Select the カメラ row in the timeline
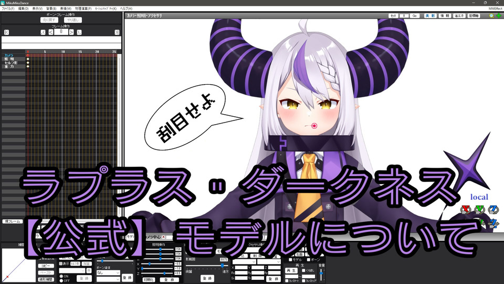Screen dimensions: 504x284 coord(13,55)
